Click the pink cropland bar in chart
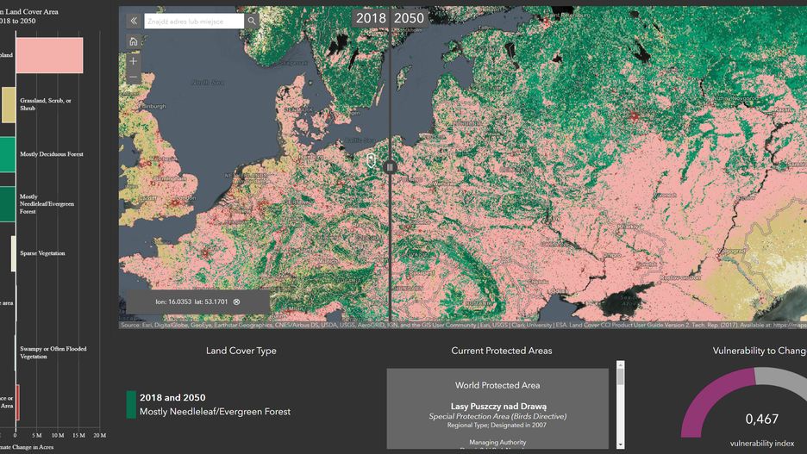The image size is (807, 454). click(x=49, y=55)
